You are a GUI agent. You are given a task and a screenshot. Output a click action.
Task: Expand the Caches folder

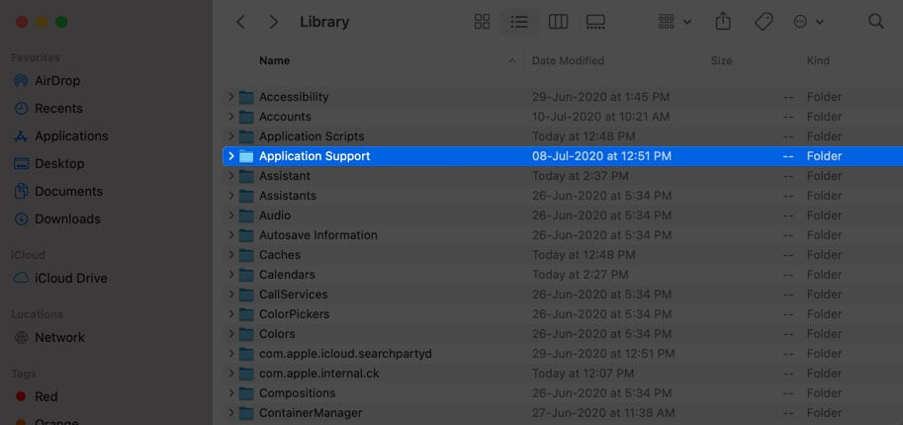tap(230, 255)
